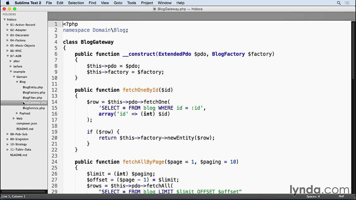Image resolution: width=356 pixels, height=200 pixels.
Task: Collapse the Blog folder
Action: pyautogui.click(x=17, y=82)
